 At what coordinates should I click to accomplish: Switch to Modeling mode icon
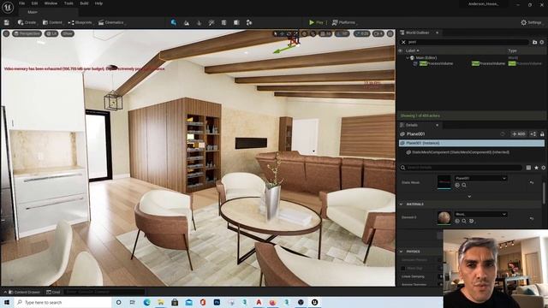click(x=223, y=22)
